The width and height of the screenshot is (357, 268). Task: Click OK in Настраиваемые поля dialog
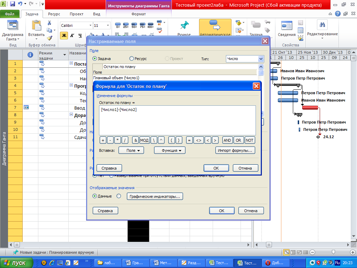coord(222,210)
